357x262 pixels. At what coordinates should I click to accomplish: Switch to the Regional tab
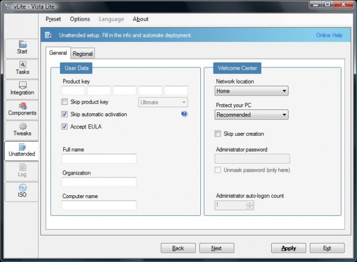tap(83, 54)
